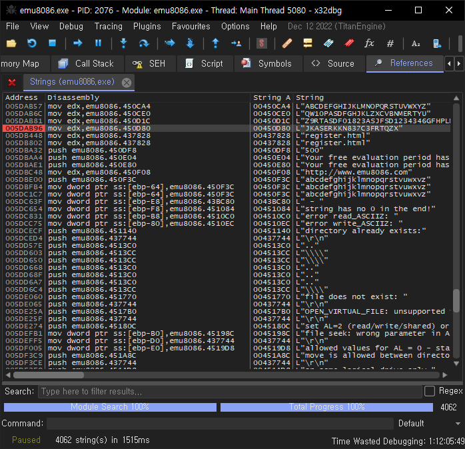Image resolution: width=465 pixels, height=449 pixels.
Task: Select the "string has no 0 in the end!" row
Action: [227, 209]
